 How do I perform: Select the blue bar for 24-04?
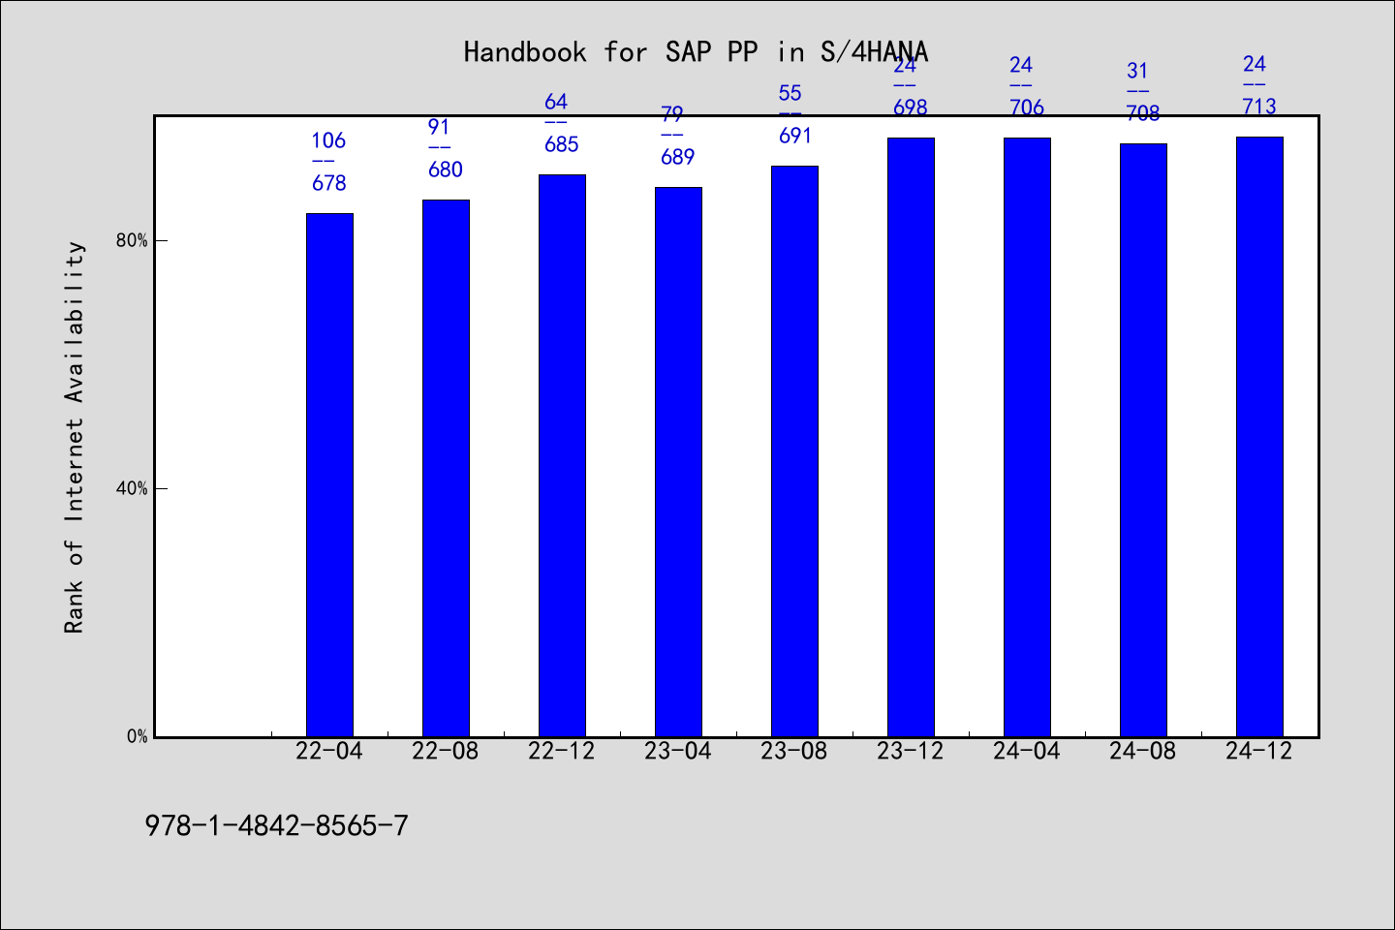click(1027, 437)
